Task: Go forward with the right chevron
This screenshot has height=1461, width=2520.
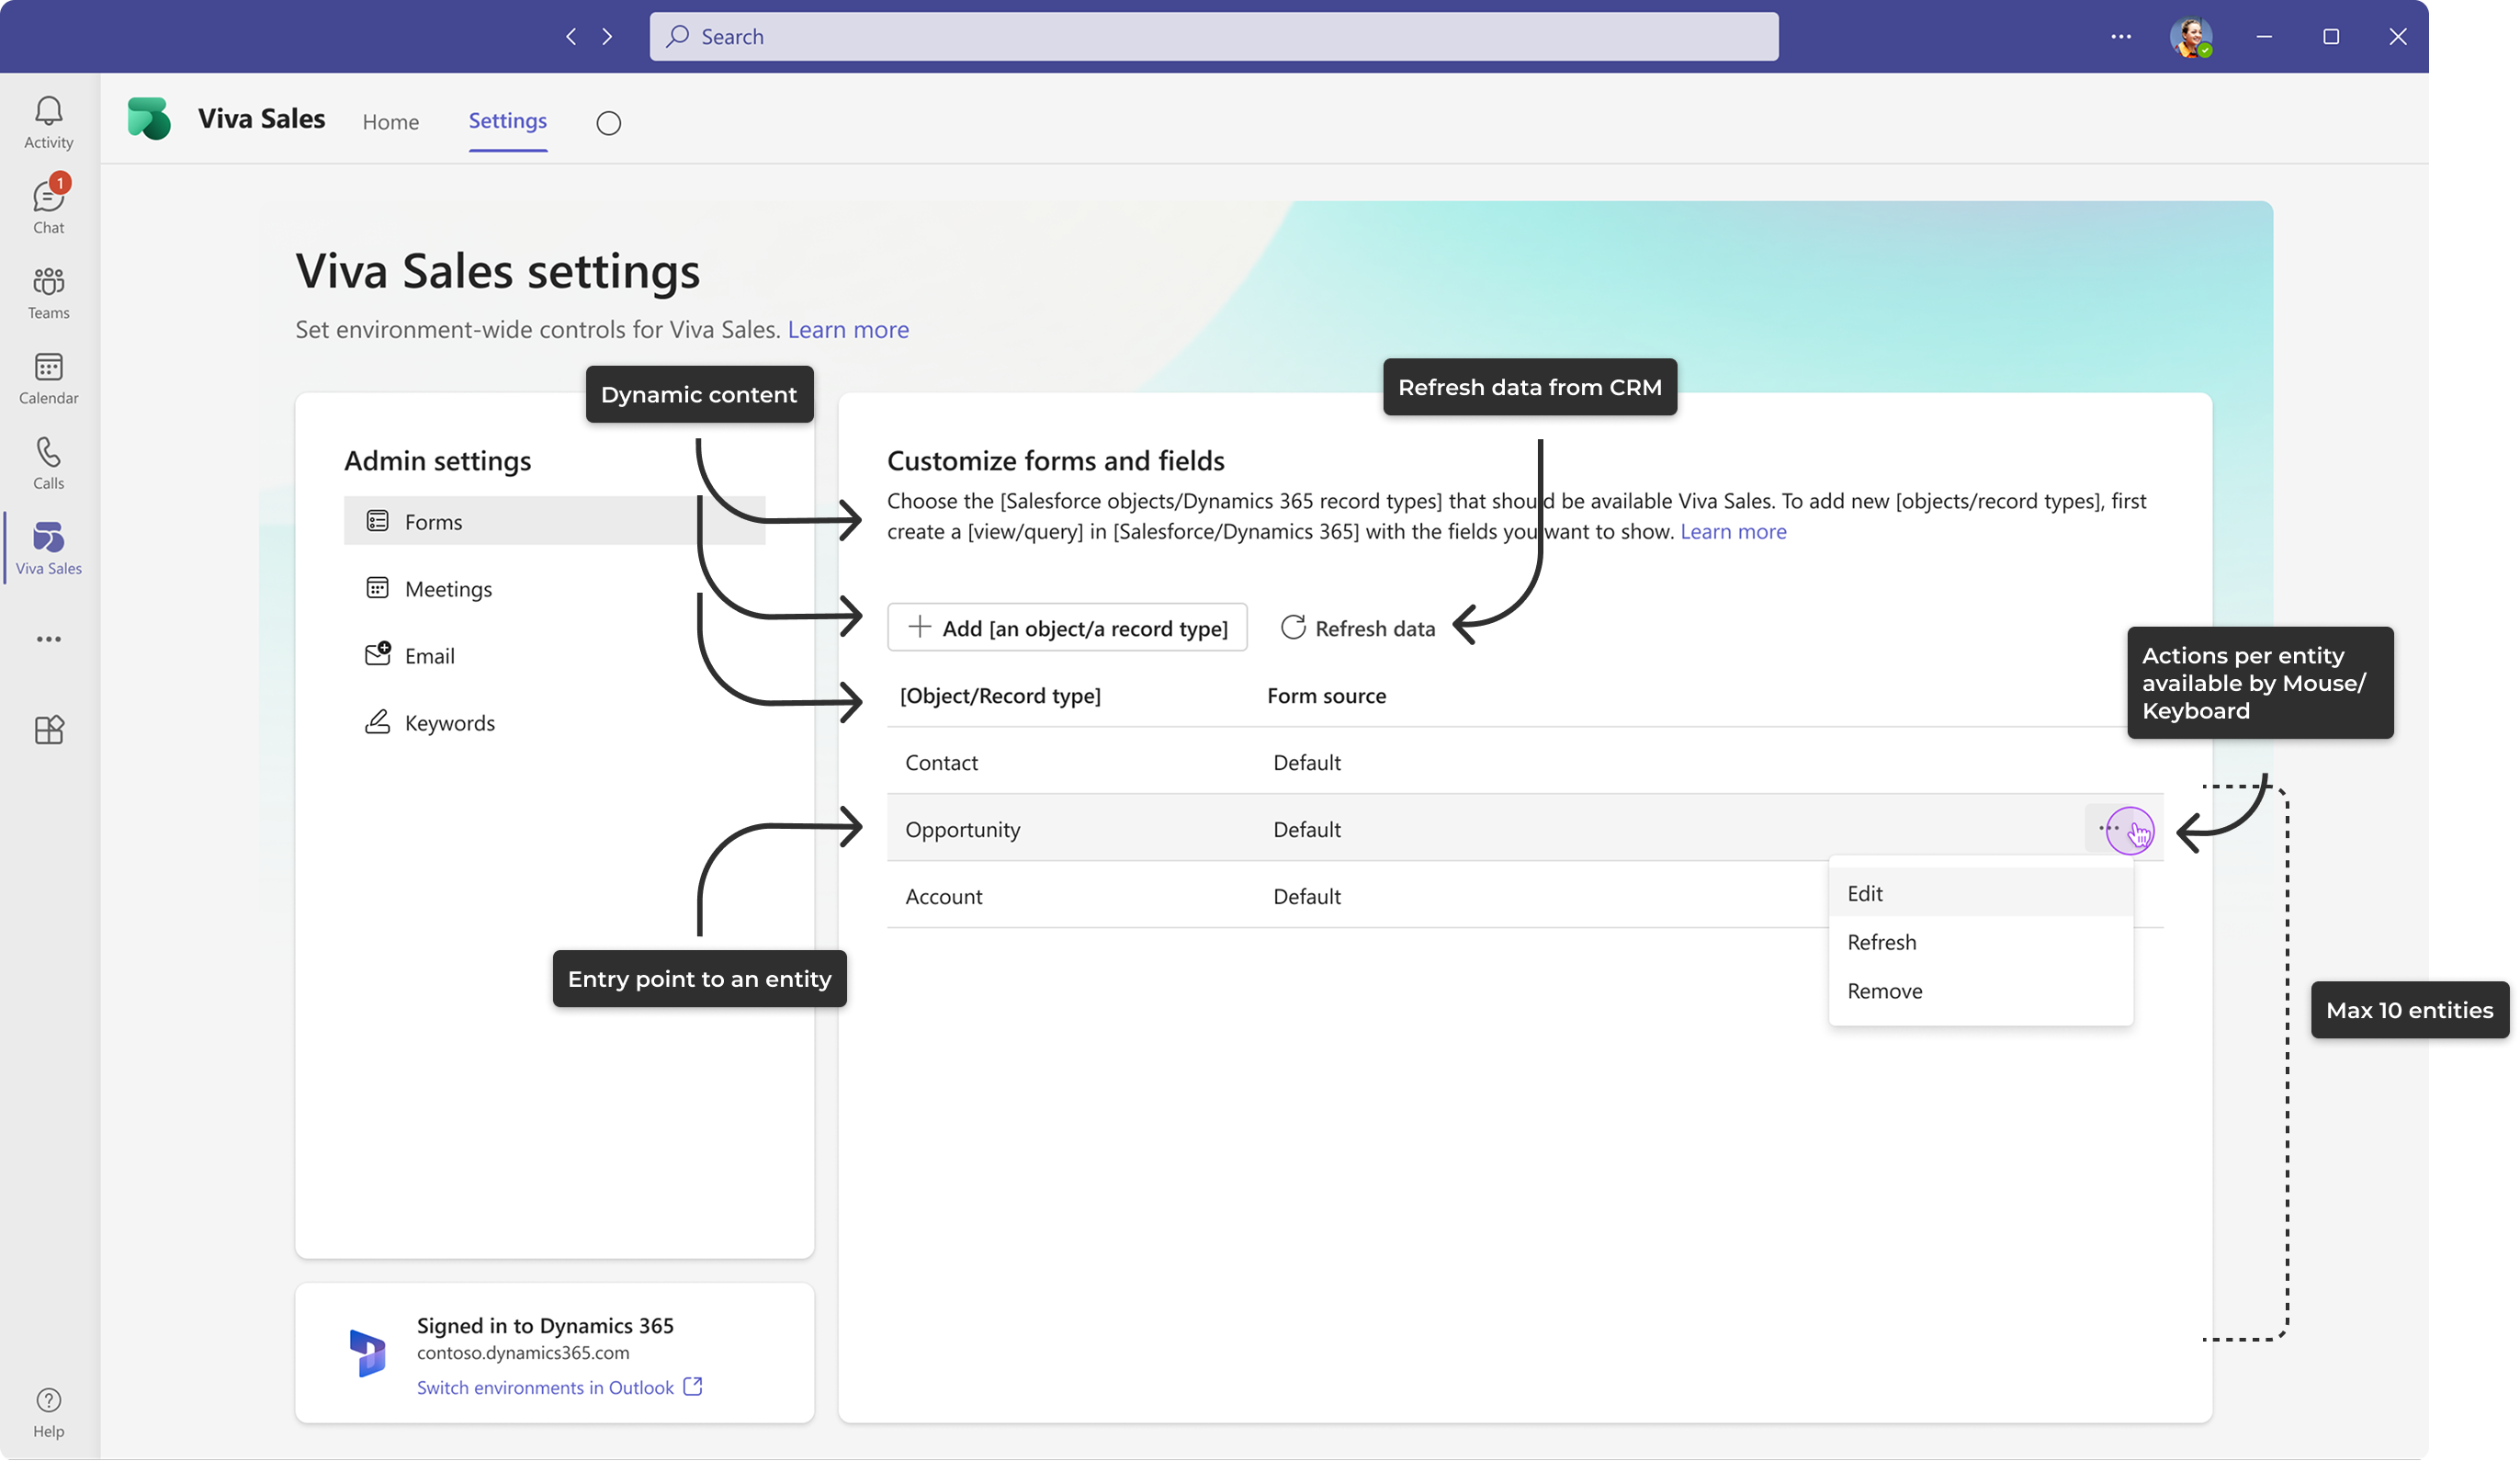Action: (x=607, y=37)
